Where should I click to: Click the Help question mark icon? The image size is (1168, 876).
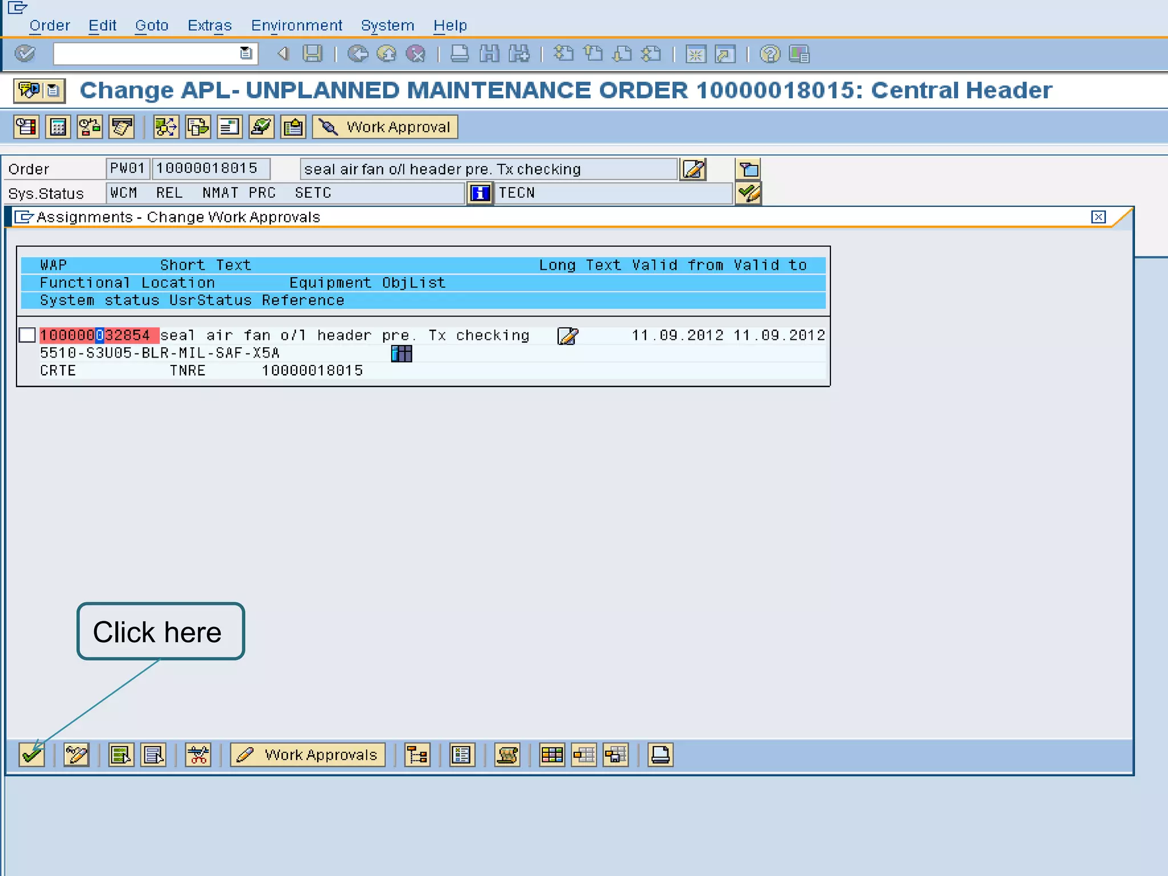click(769, 54)
